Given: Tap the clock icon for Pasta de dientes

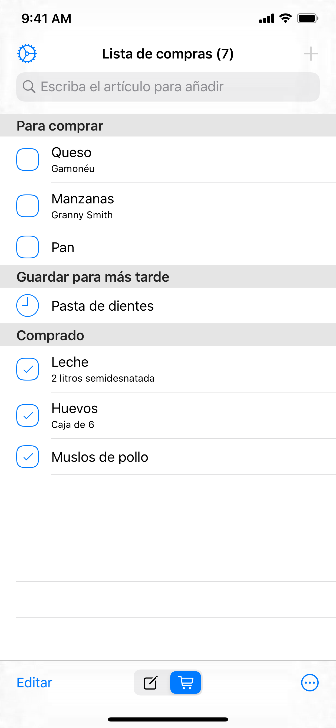Looking at the screenshot, I should point(28,305).
